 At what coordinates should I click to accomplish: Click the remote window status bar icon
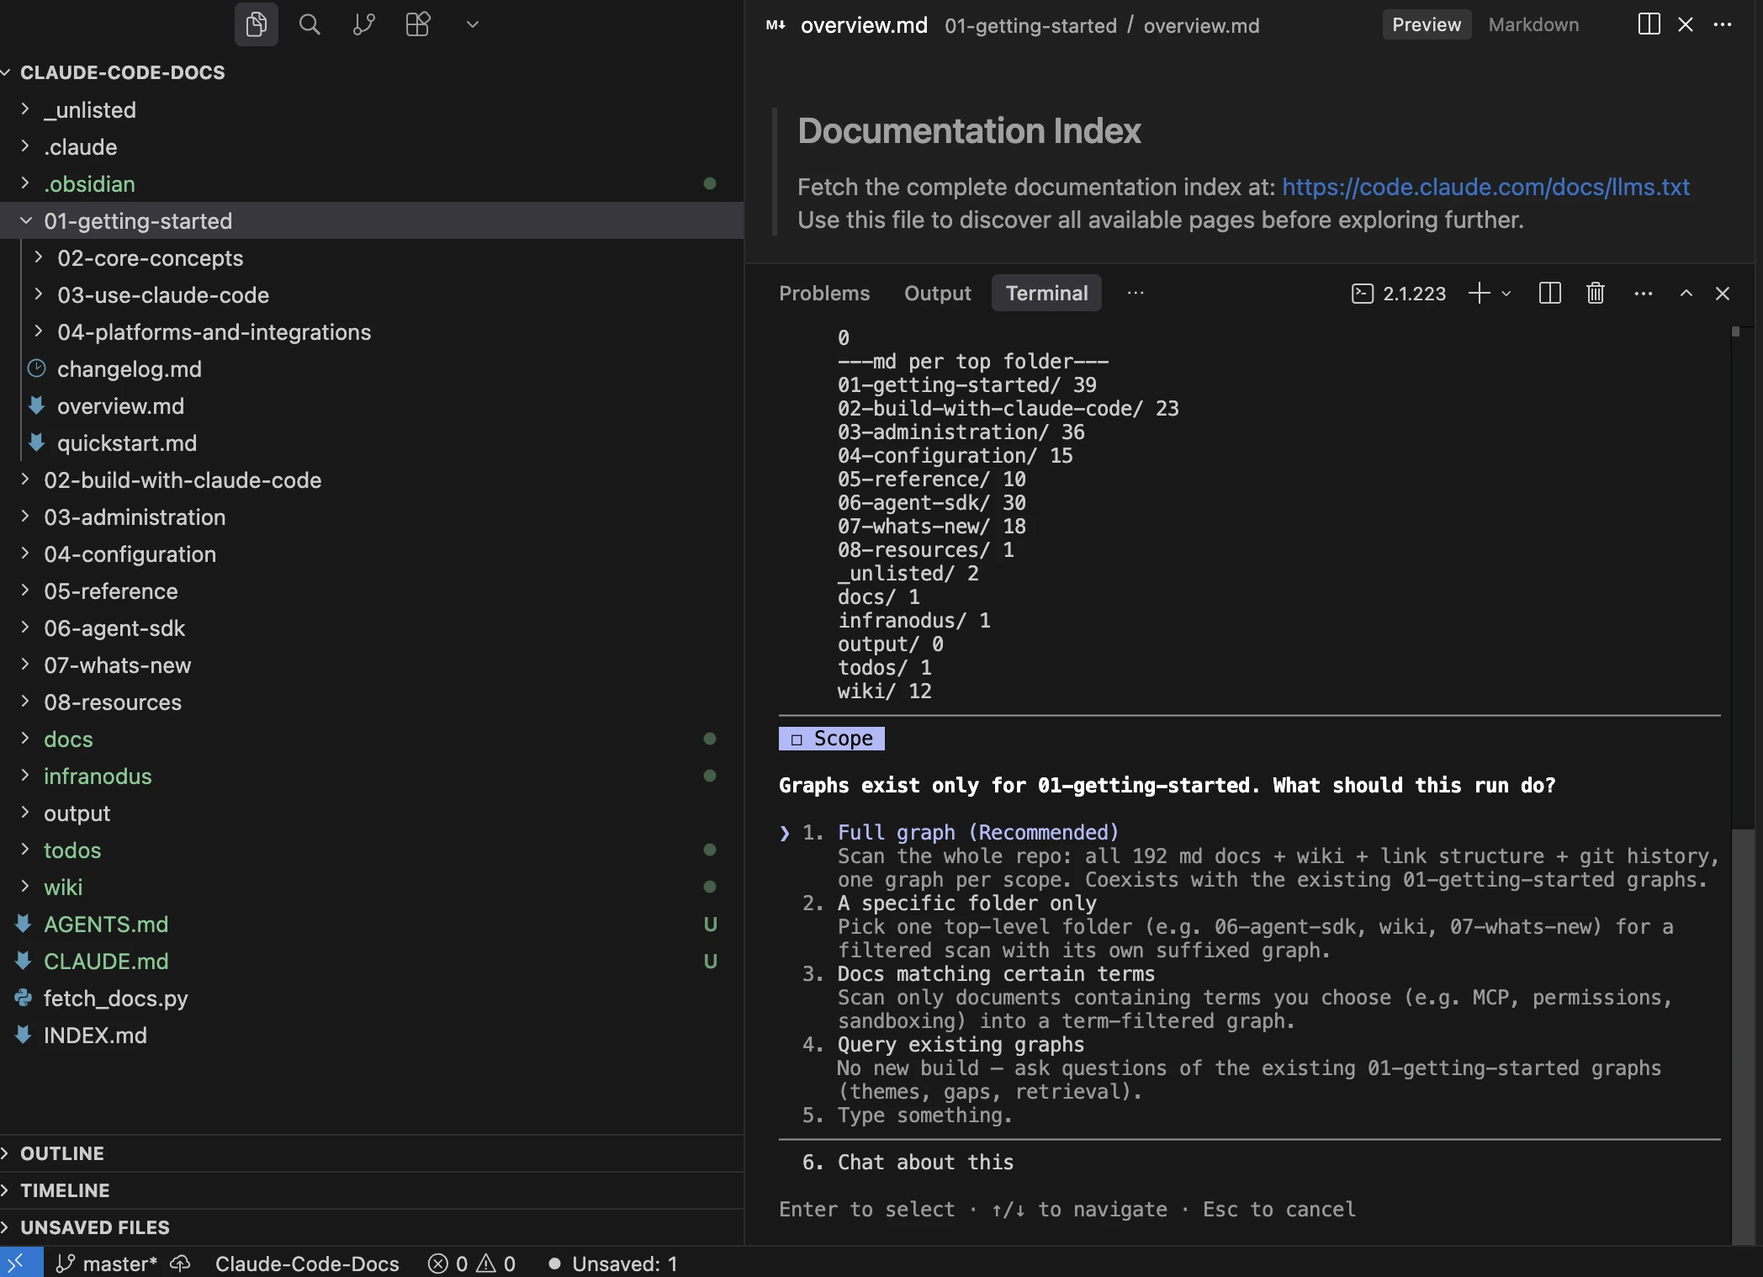tap(21, 1263)
